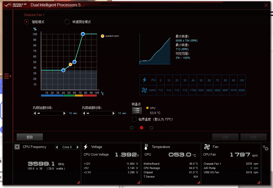This screenshot has height=188, width=273.
Task: Increase fan spin-down time right arrow
Action: (x=113, y=113)
